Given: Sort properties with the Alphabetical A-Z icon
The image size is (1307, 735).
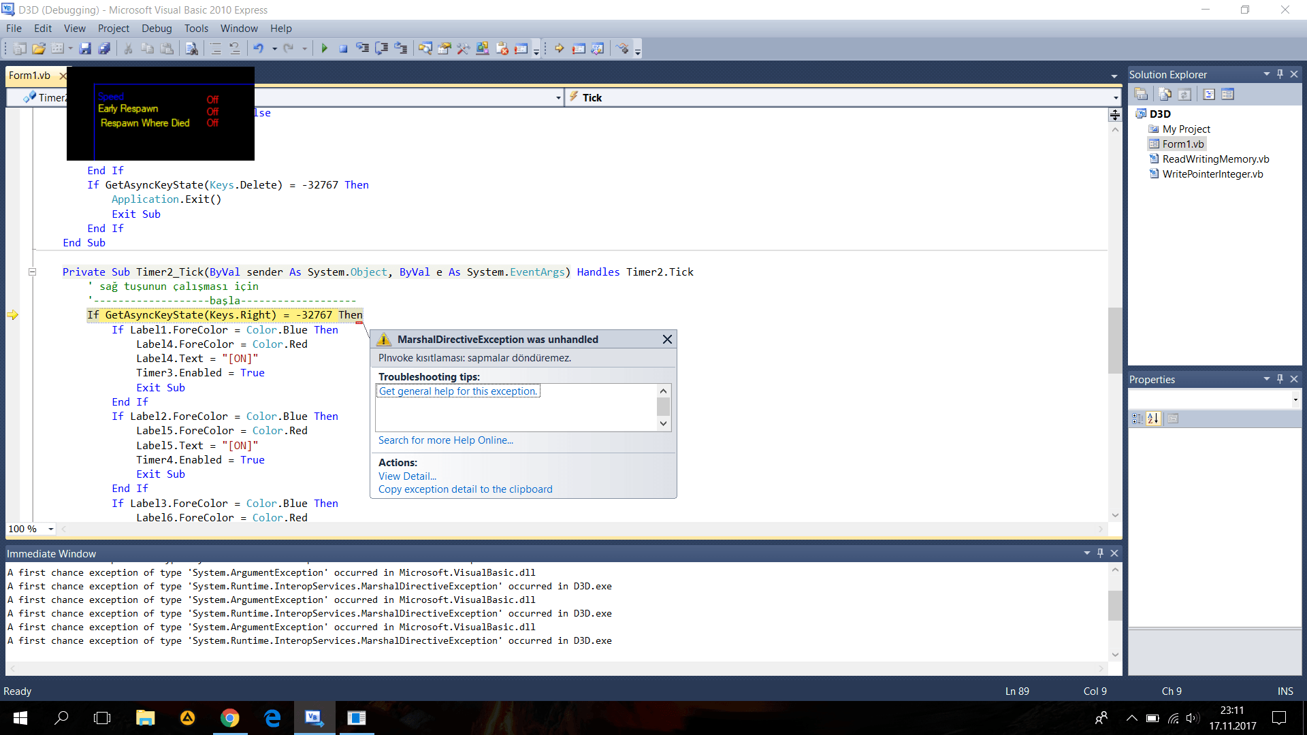Looking at the screenshot, I should click(1153, 419).
